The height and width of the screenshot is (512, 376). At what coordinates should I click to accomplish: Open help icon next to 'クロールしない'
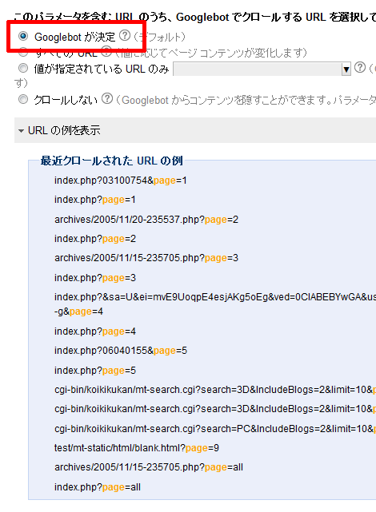[107, 98]
